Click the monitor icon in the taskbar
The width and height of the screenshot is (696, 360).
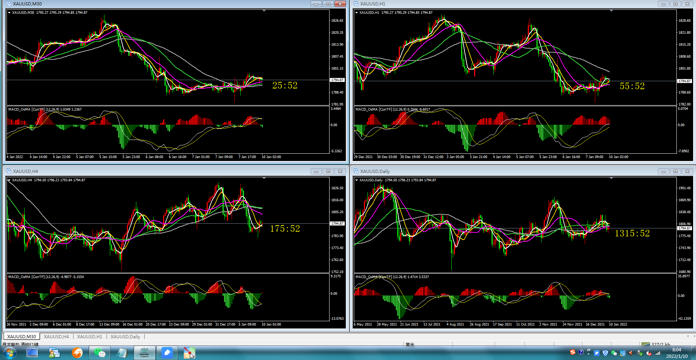point(32,353)
